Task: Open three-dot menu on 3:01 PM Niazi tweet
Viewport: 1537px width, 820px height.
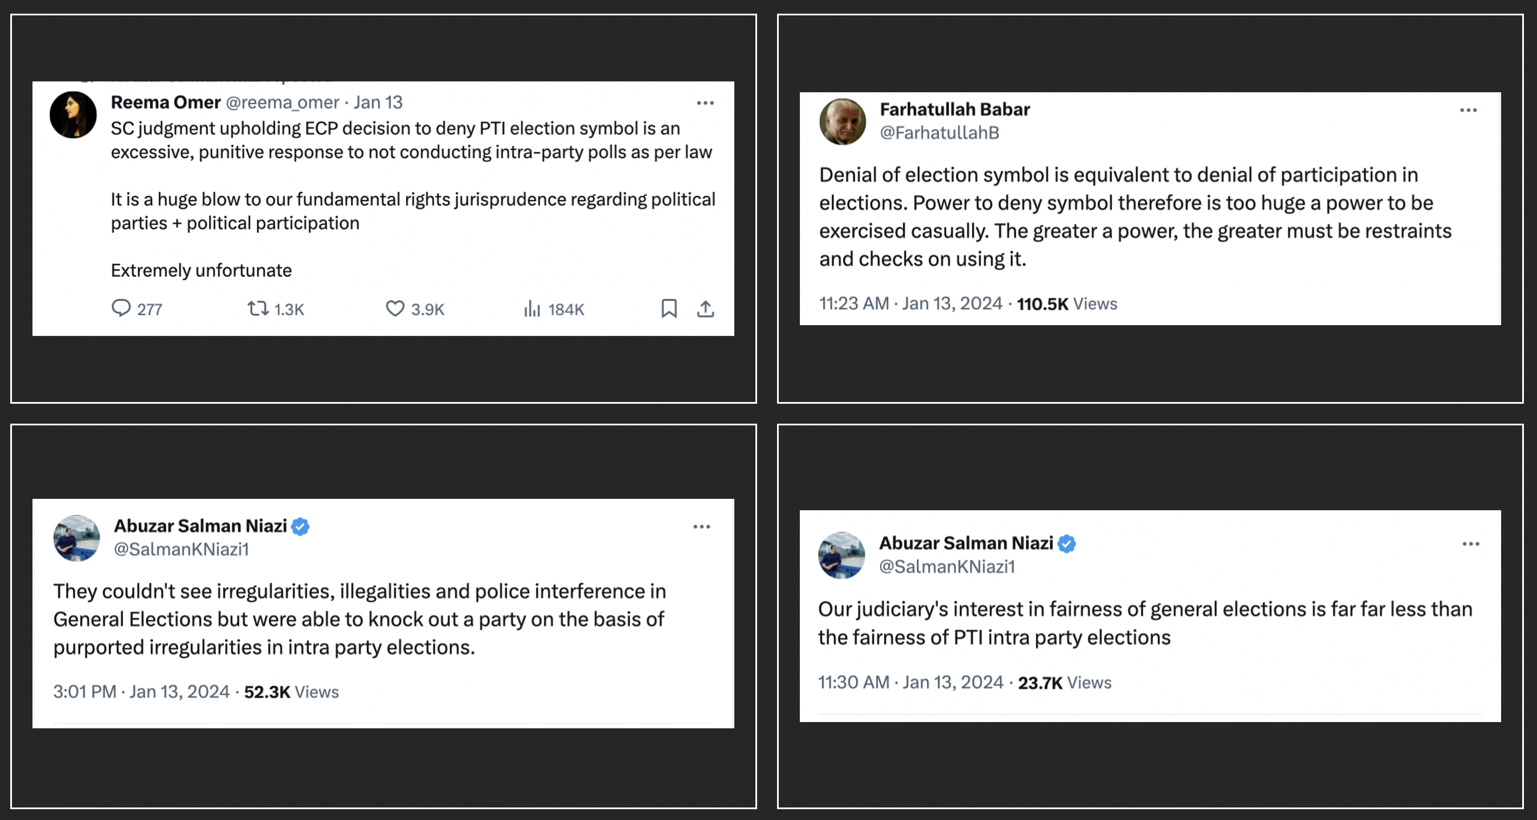Action: [x=702, y=527]
